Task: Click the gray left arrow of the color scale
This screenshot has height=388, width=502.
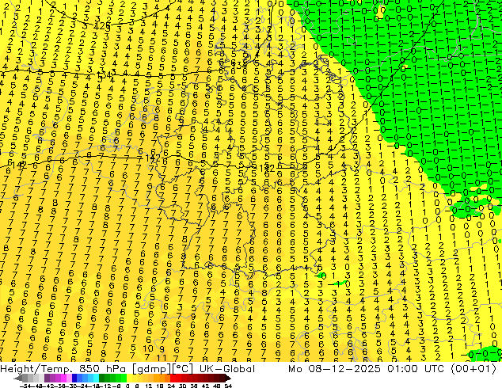Action: (18, 378)
